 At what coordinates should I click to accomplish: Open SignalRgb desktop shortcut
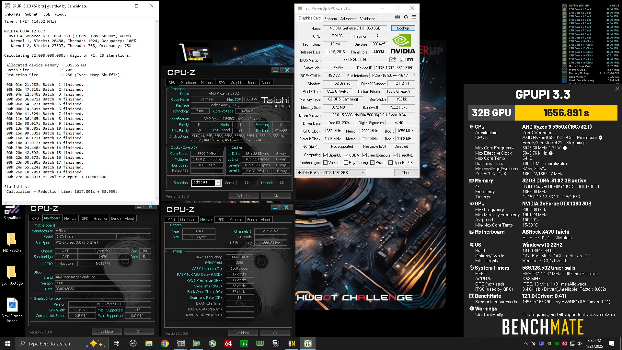click(12, 212)
